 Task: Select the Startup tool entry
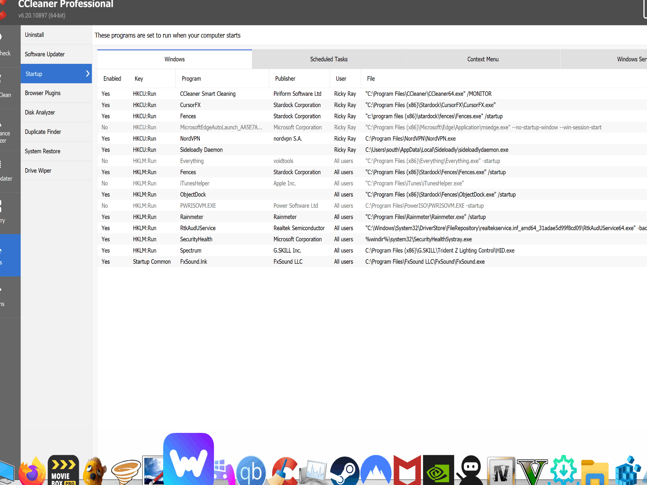click(x=56, y=74)
